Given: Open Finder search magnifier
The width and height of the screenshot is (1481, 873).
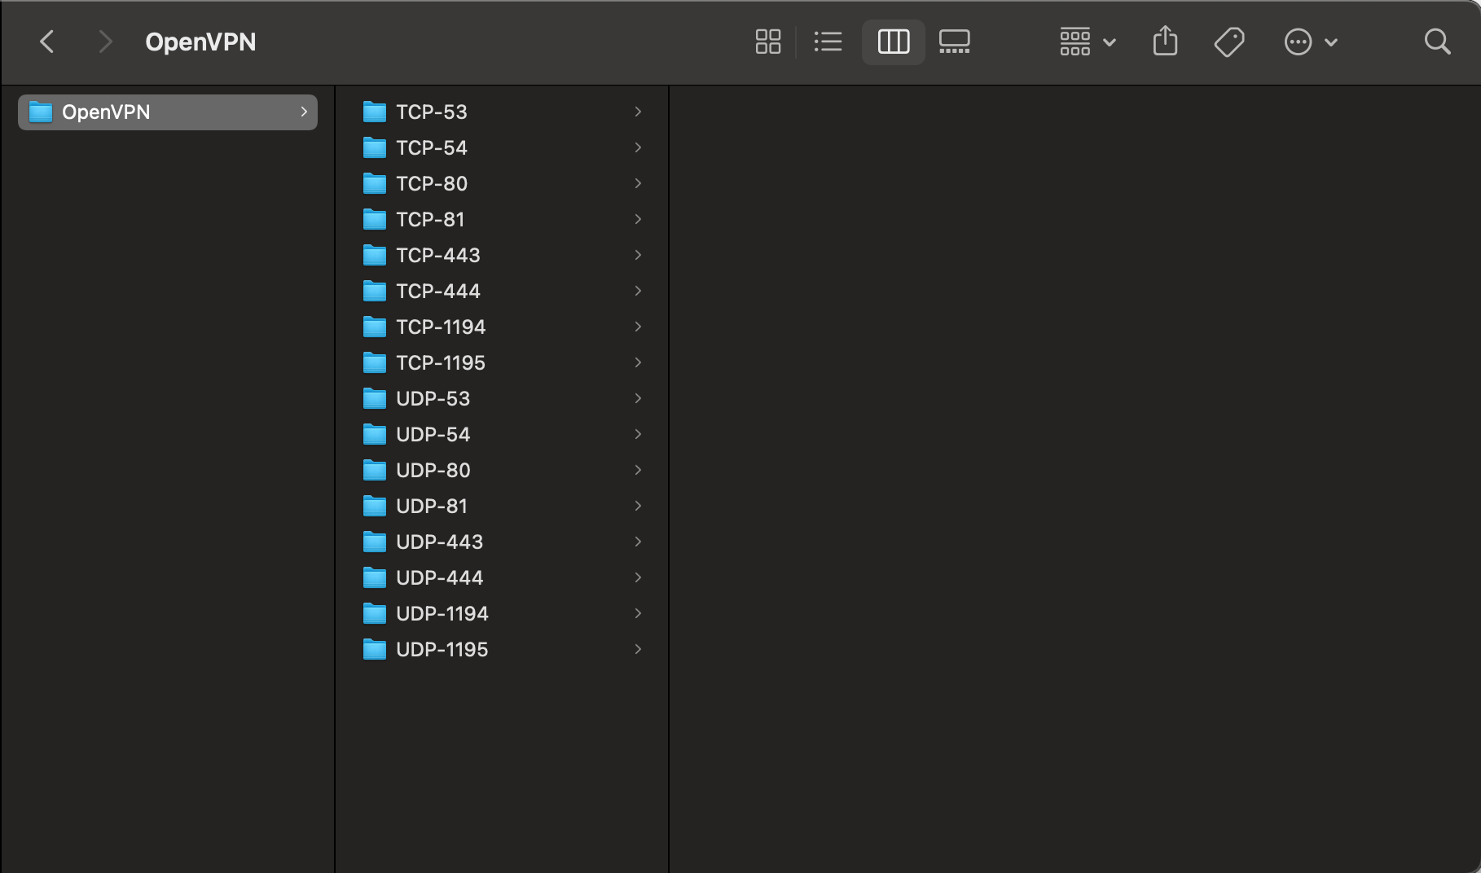Looking at the screenshot, I should tap(1437, 42).
